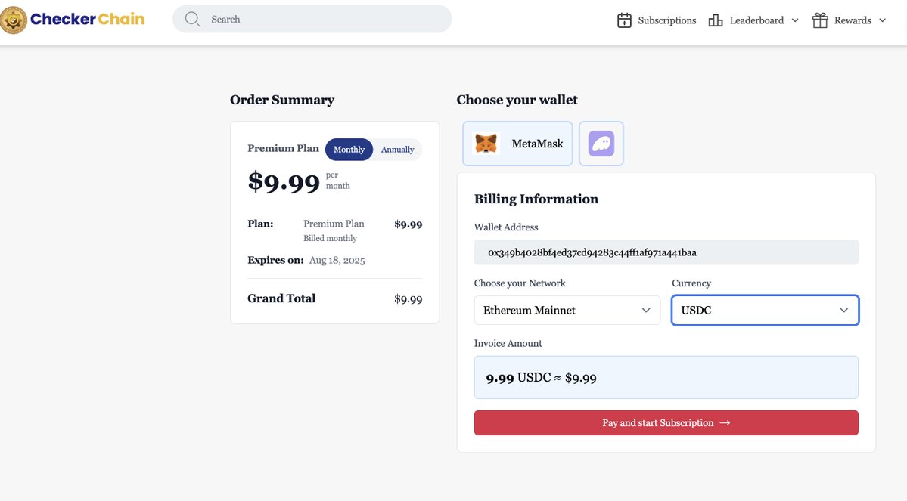Switch billing to Annually
This screenshot has width=907, height=501.
click(x=397, y=150)
